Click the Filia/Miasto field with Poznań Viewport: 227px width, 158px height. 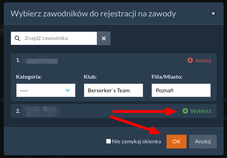(181, 90)
